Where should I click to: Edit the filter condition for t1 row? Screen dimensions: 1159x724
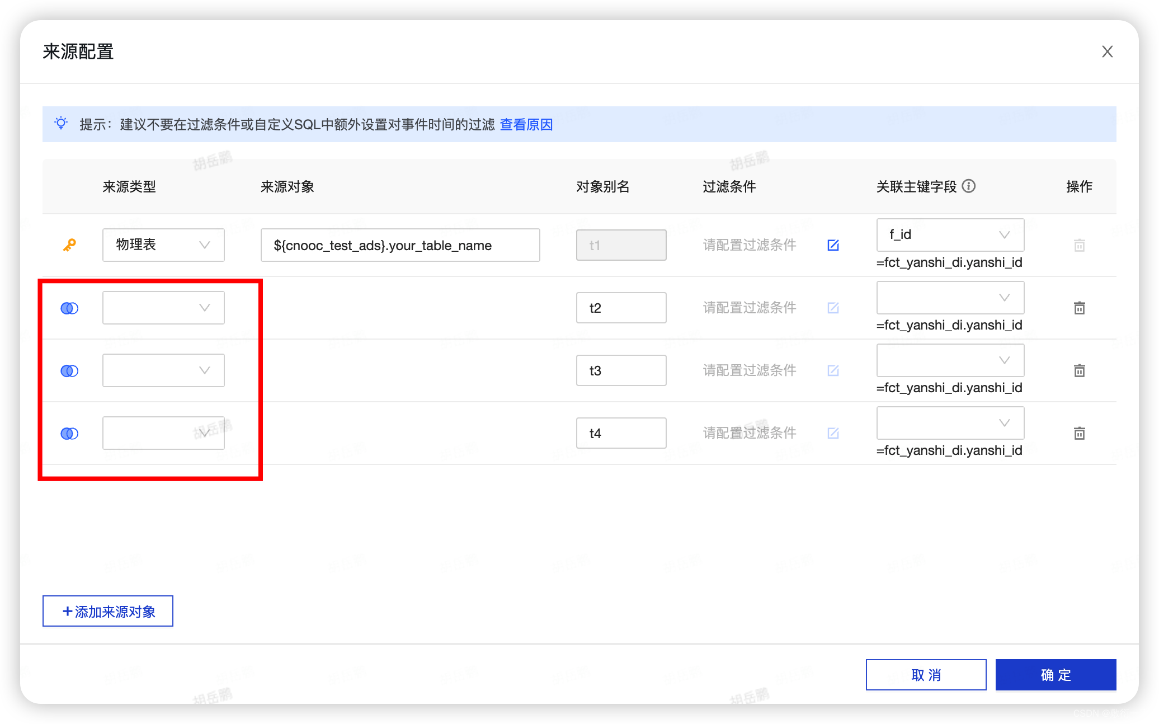pyautogui.click(x=833, y=245)
